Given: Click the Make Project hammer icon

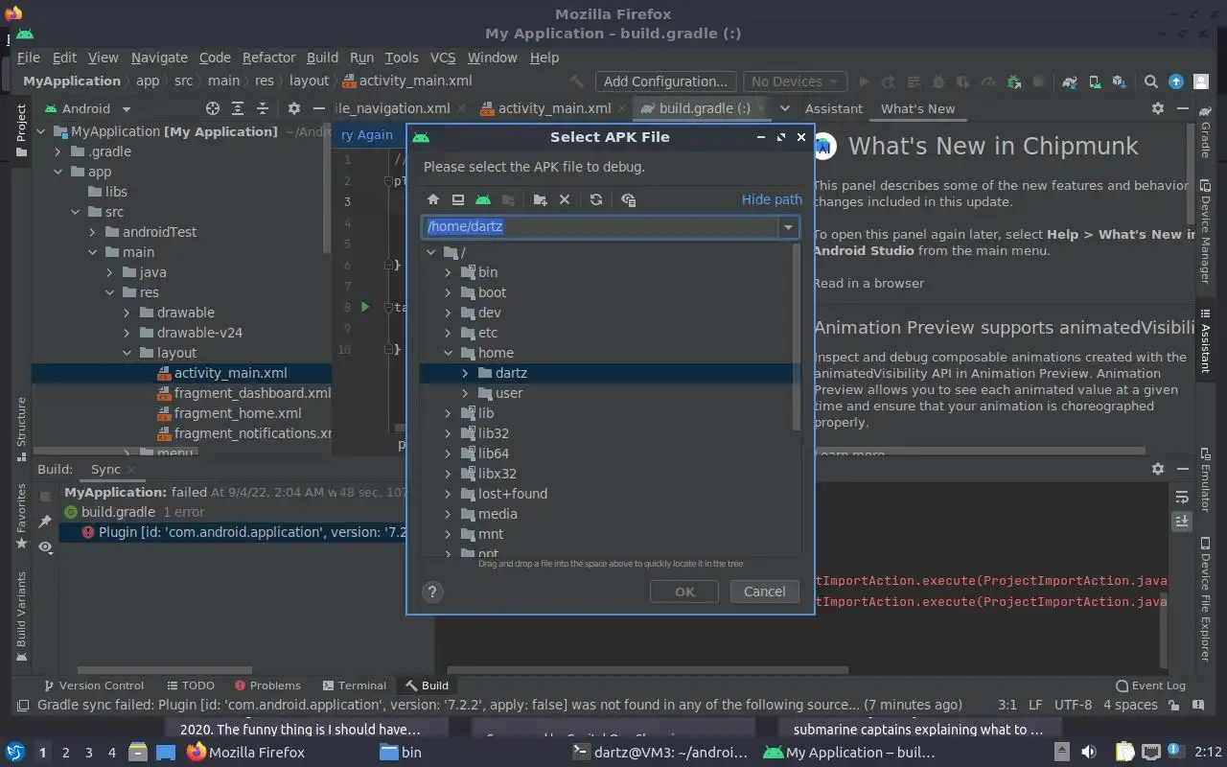Looking at the screenshot, I should coord(576,81).
